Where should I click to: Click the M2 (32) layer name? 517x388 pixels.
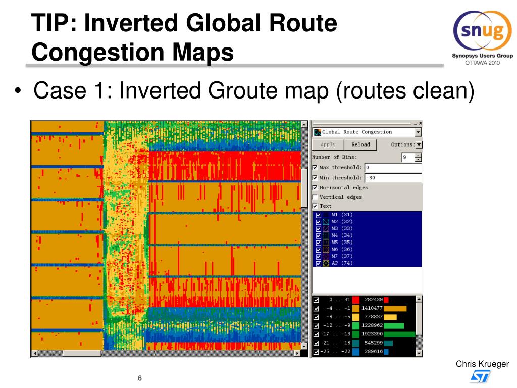tap(342, 222)
